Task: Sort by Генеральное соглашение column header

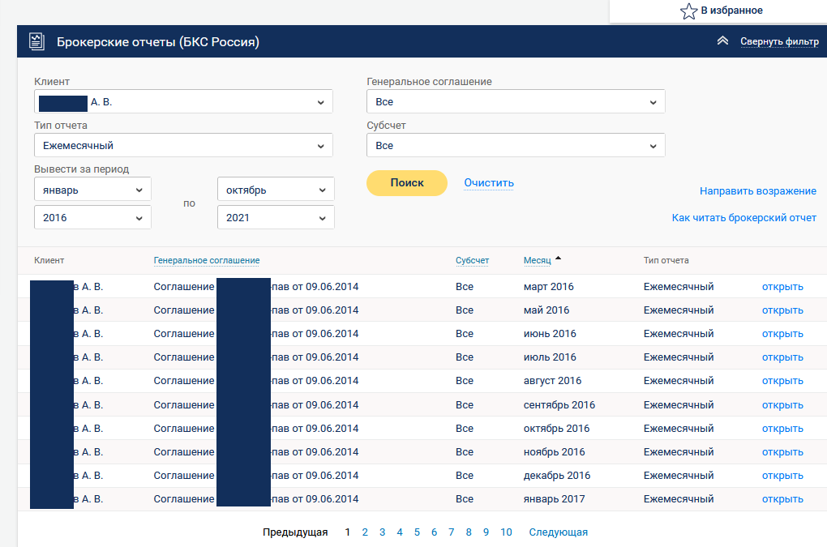Action: 207,261
